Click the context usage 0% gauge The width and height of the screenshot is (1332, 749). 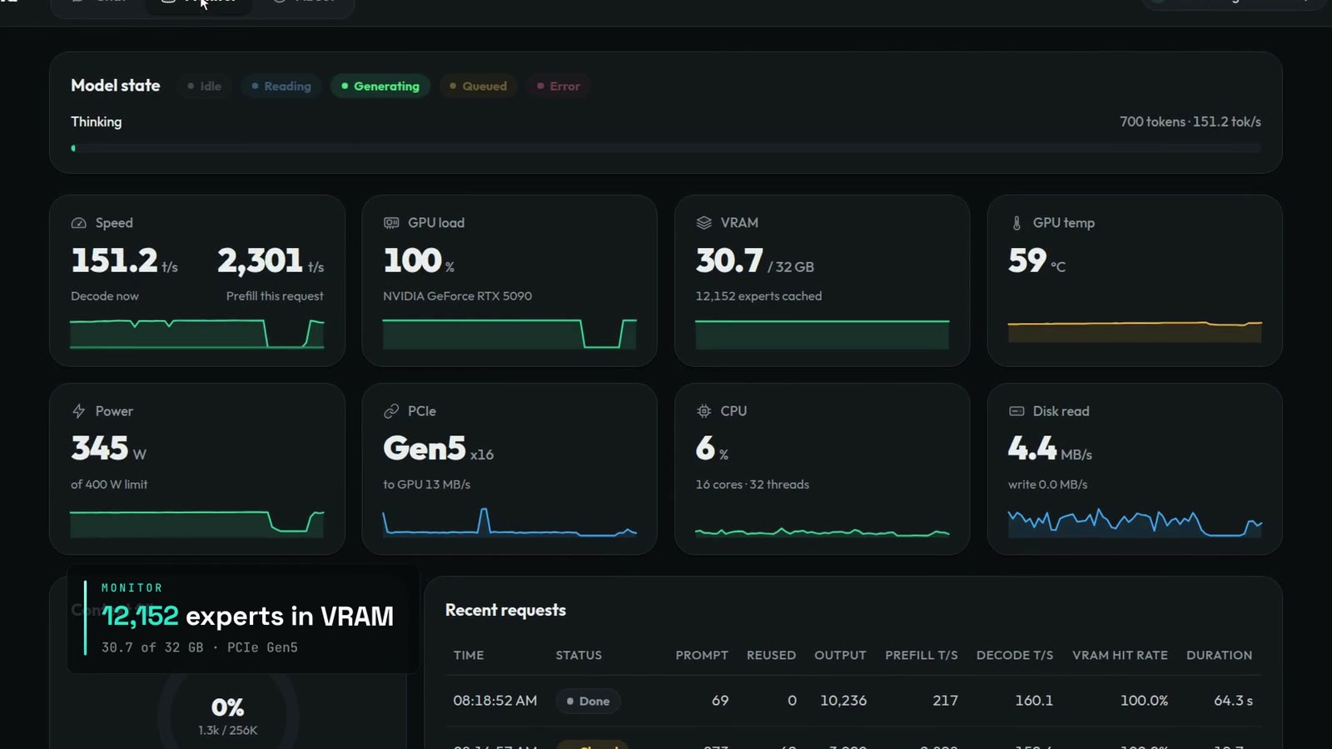click(x=228, y=714)
